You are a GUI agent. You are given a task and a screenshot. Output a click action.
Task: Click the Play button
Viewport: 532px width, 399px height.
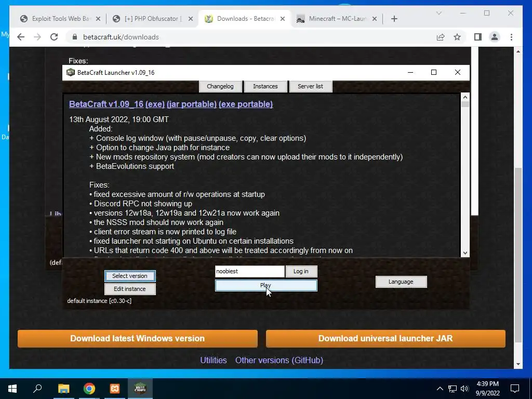(266, 285)
